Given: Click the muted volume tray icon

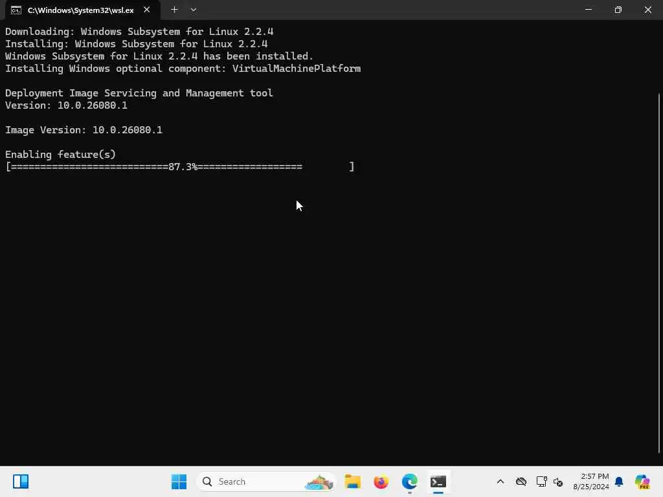Looking at the screenshot, I should coord(558,481).
